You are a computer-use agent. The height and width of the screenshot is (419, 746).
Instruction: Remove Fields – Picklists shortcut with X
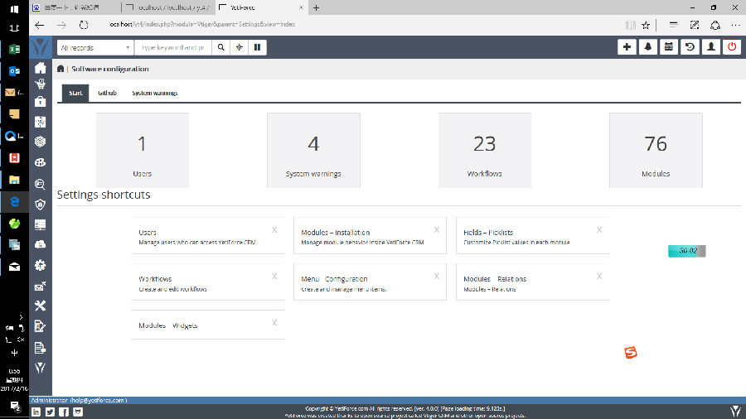coord(599,230)
